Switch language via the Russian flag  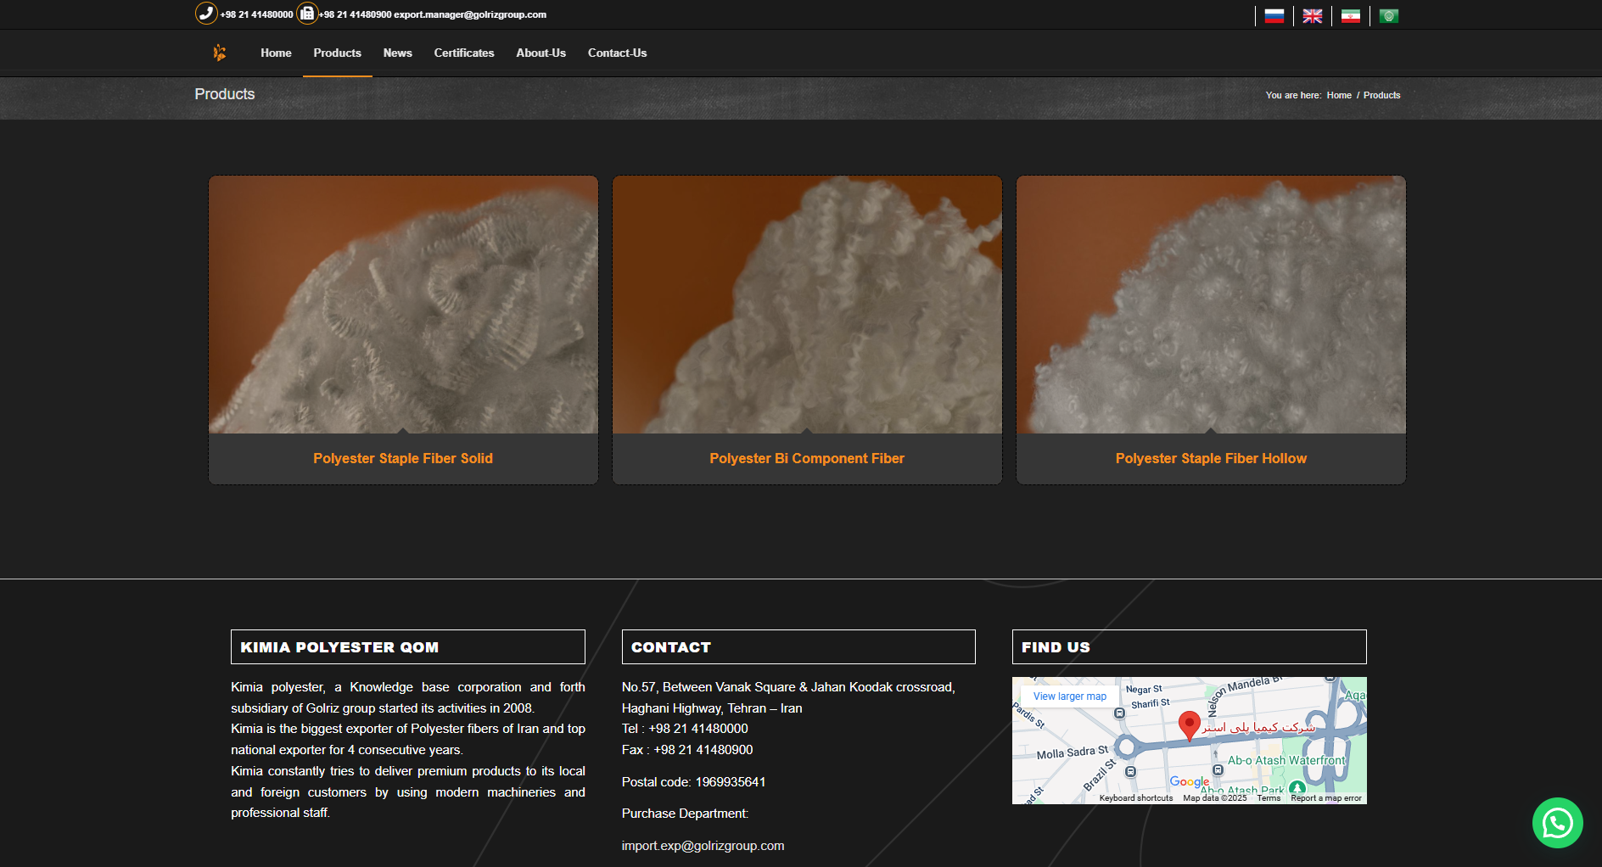point(1274,16)
